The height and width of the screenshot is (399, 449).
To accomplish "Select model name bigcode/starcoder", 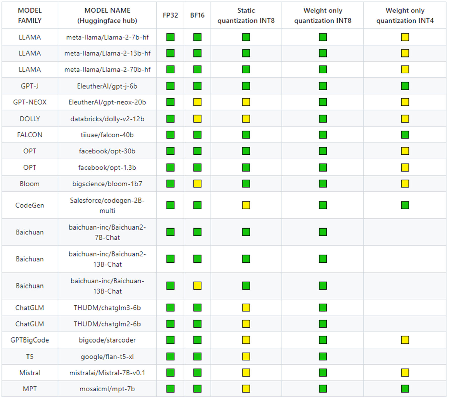I will [x=107, y=340].
